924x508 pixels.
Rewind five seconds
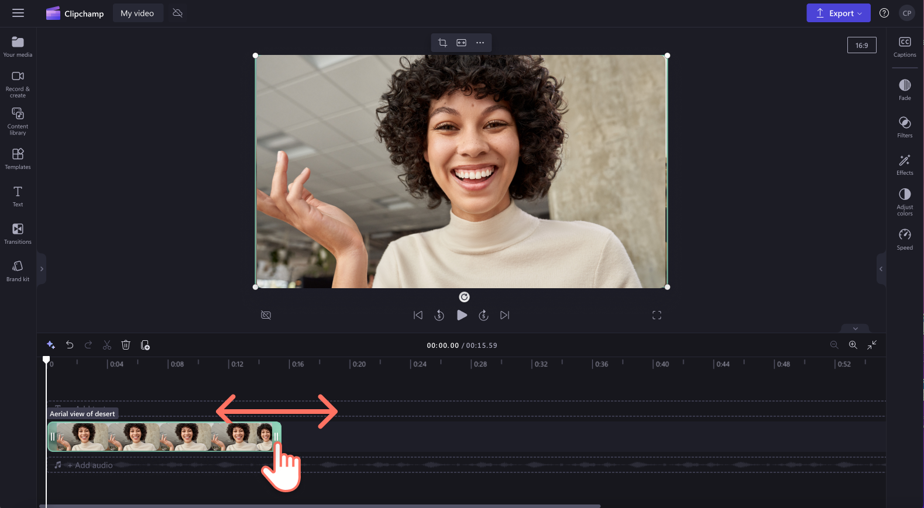439,315
